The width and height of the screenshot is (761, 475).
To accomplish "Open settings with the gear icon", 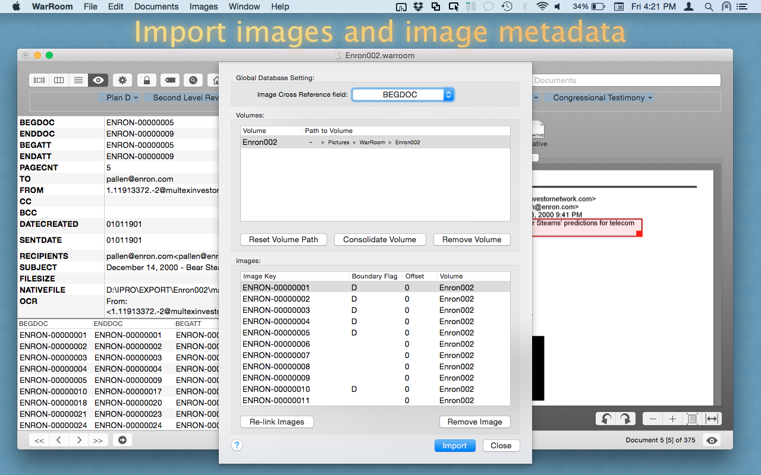I will pyautogui.click(x=122, y=80).
